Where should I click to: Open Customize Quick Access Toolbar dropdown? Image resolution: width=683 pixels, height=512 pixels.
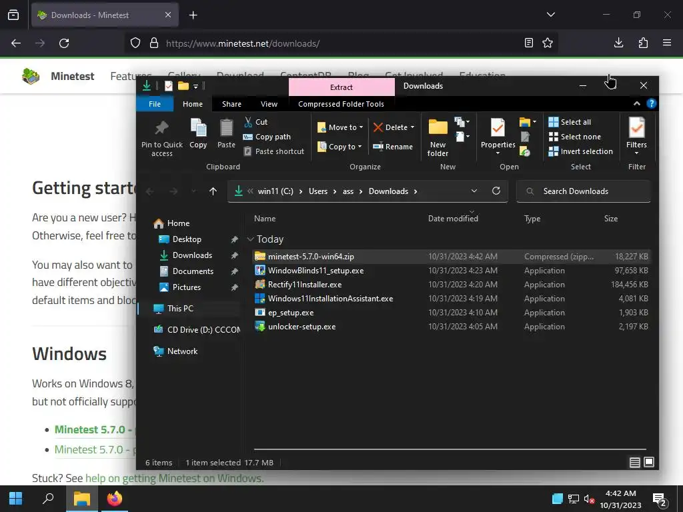tap(196, 86)
